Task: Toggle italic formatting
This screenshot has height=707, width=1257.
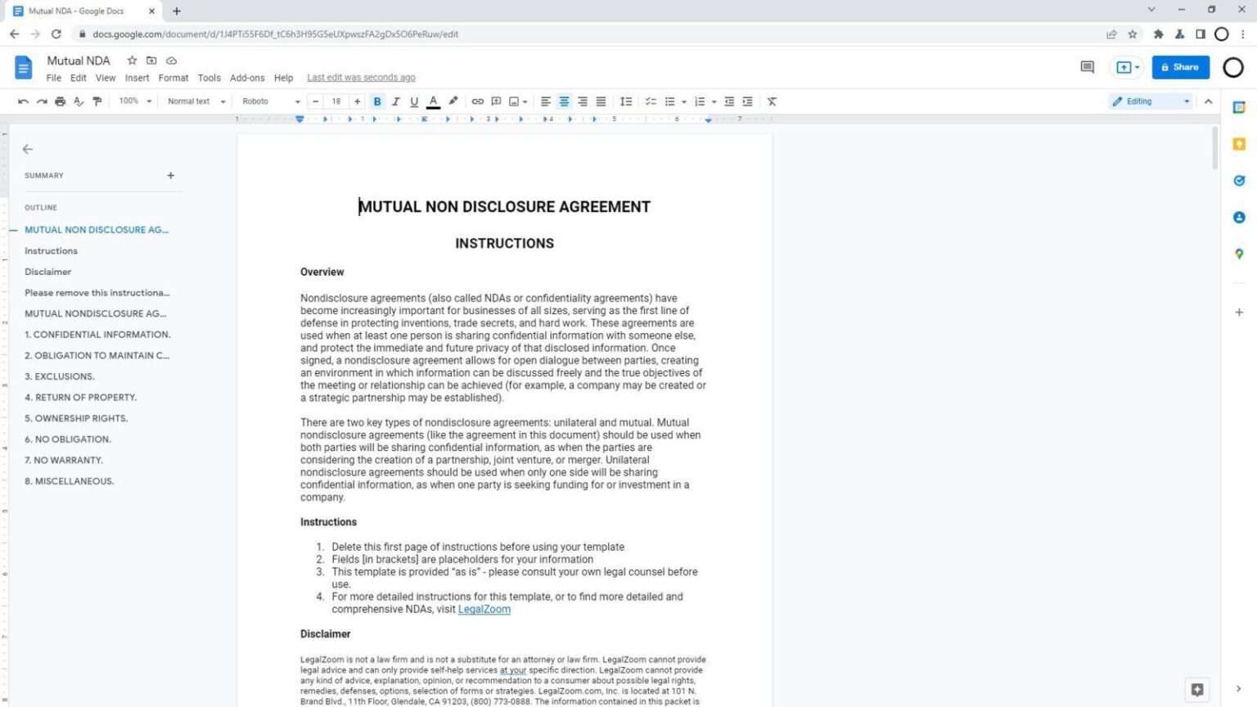Action: [x=395, y=101]
